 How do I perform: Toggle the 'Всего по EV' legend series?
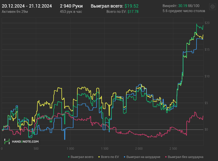(109, 157)
